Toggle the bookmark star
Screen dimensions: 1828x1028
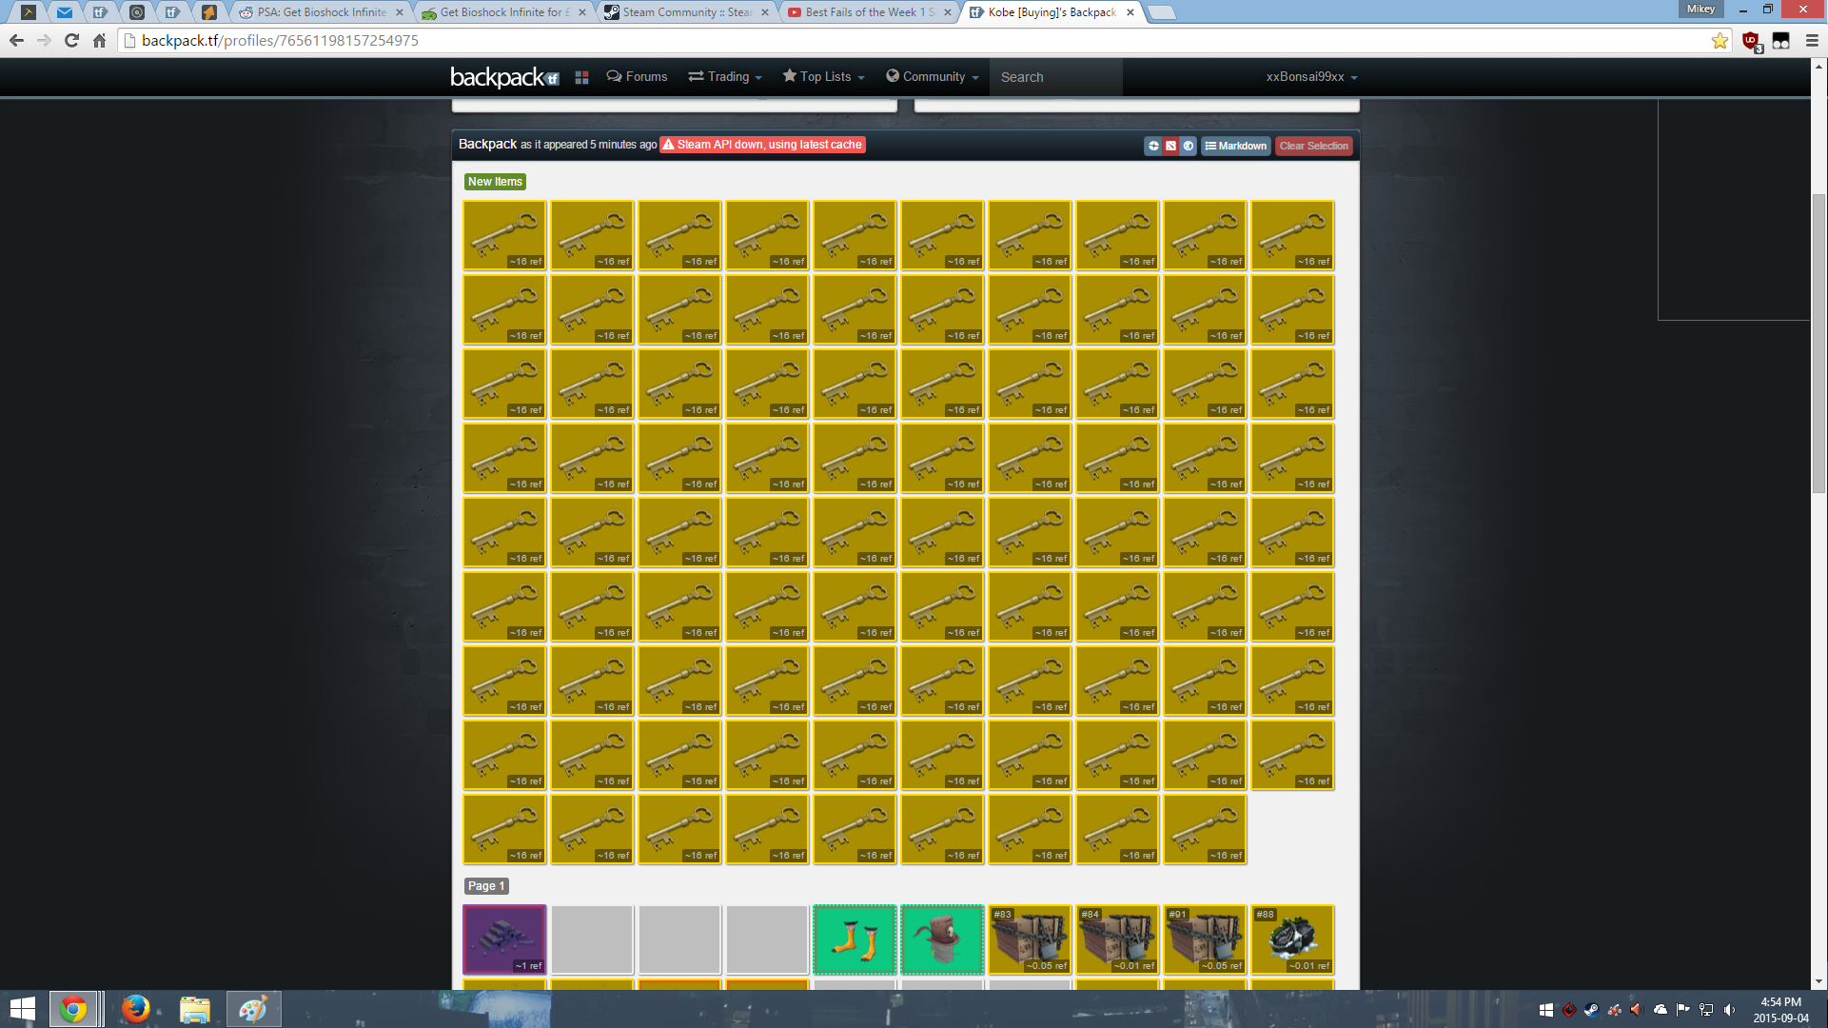(x=1720, y=40)
